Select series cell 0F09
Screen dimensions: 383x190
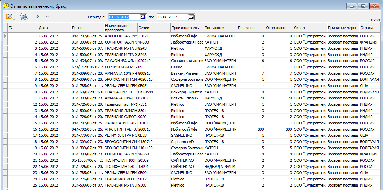pyautogui.click(x=154, y=173)
